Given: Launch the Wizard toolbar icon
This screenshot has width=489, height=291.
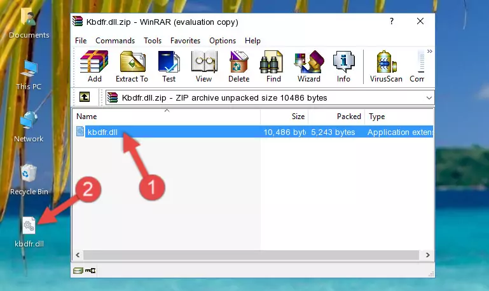Looking at the screenshot, I should tap(309, 66).
